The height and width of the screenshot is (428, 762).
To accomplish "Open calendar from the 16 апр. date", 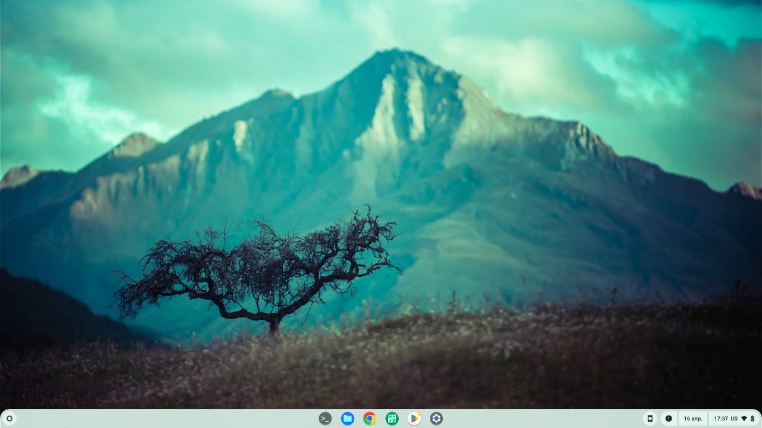I will pyautogui.click(x=693, y=418).
